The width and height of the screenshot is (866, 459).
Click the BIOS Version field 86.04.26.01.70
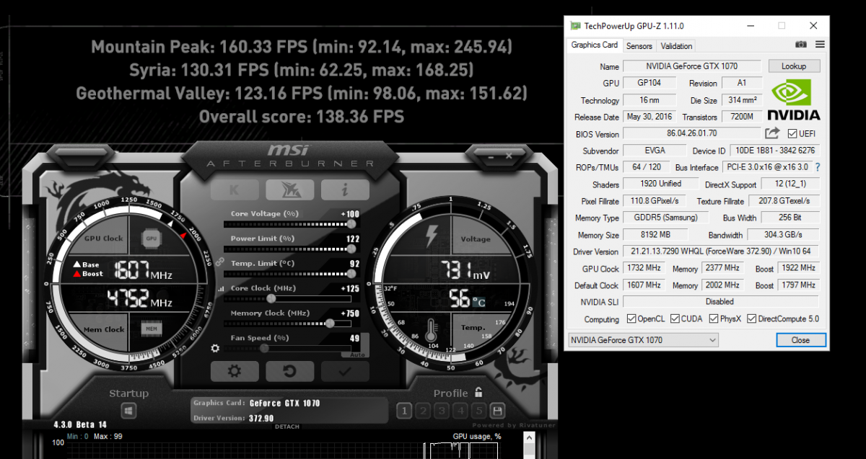691,134
